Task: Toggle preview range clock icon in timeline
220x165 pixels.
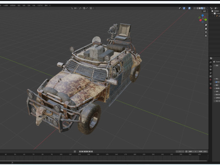Action: point(186,151)
